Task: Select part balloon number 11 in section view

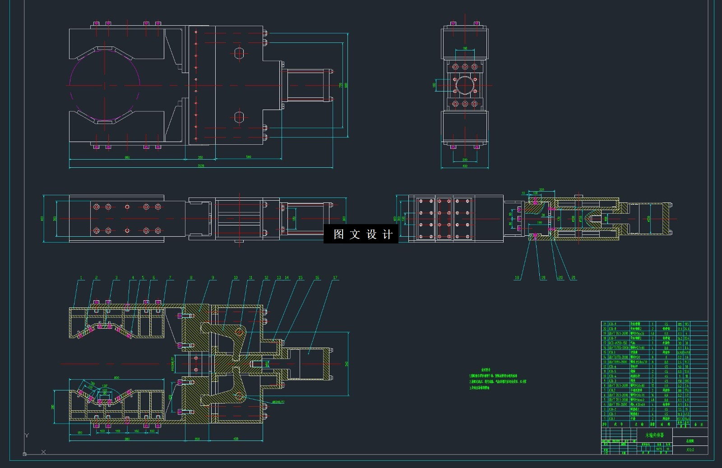Action: [x=251, y=278]
